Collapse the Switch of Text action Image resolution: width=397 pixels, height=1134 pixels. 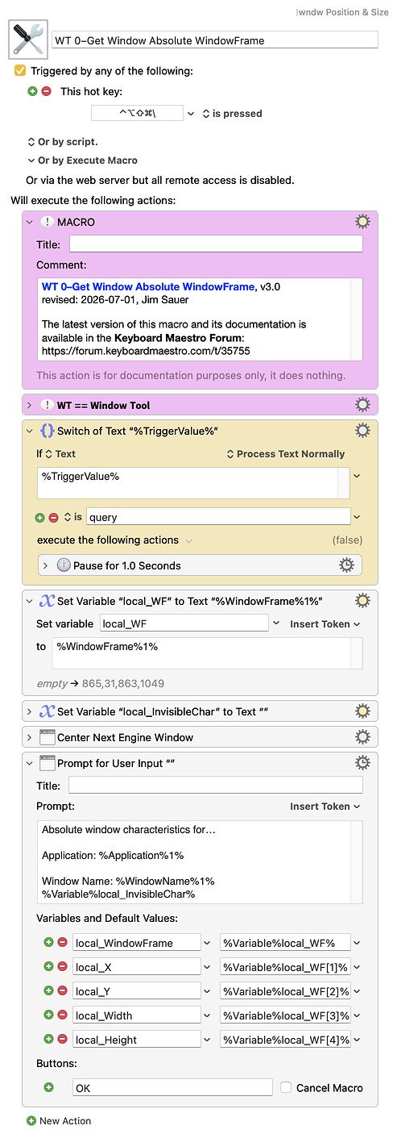coord(30,431)
